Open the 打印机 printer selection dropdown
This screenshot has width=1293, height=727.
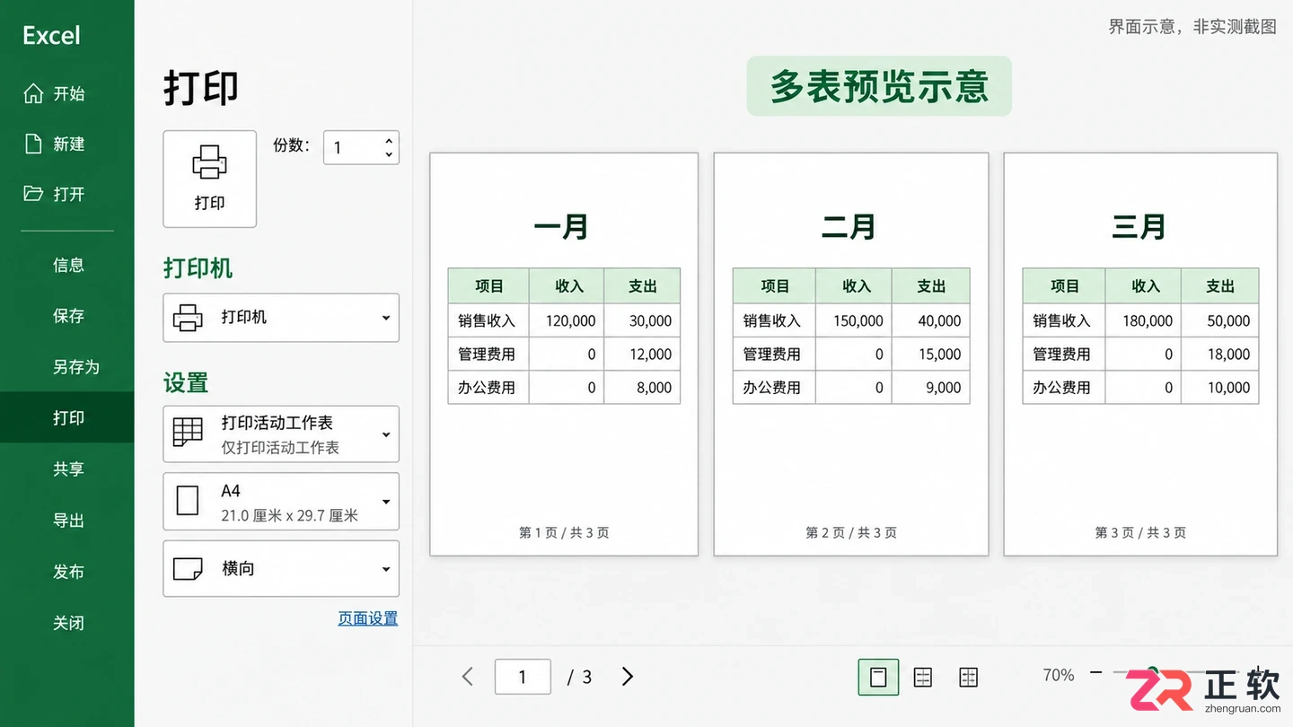pyautogui.click(x=281, y=318)
